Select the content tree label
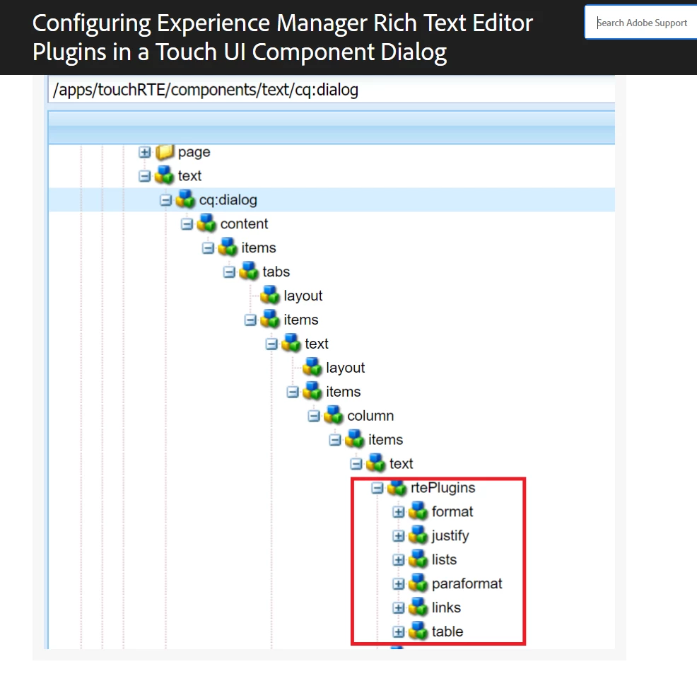This screenshot has width=697, height=681. pyautogui.click(x=244, y=223)
